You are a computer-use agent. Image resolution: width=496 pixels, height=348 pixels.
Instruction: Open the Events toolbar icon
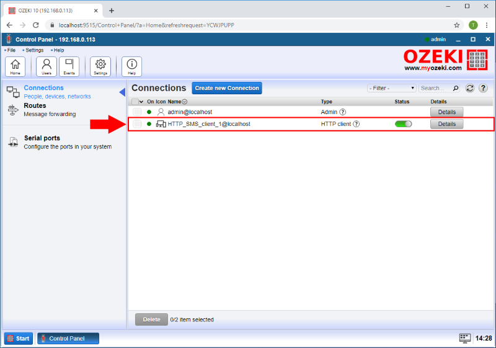pyautogui.click(x=69, y=66)
